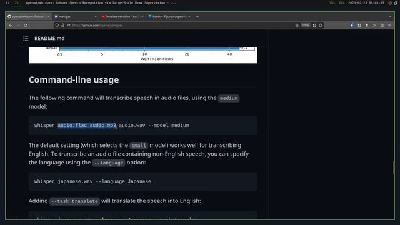Click the VOL indicator in the status bar
The height and width of the screenshot is (225, 400).
coord(332,2)
